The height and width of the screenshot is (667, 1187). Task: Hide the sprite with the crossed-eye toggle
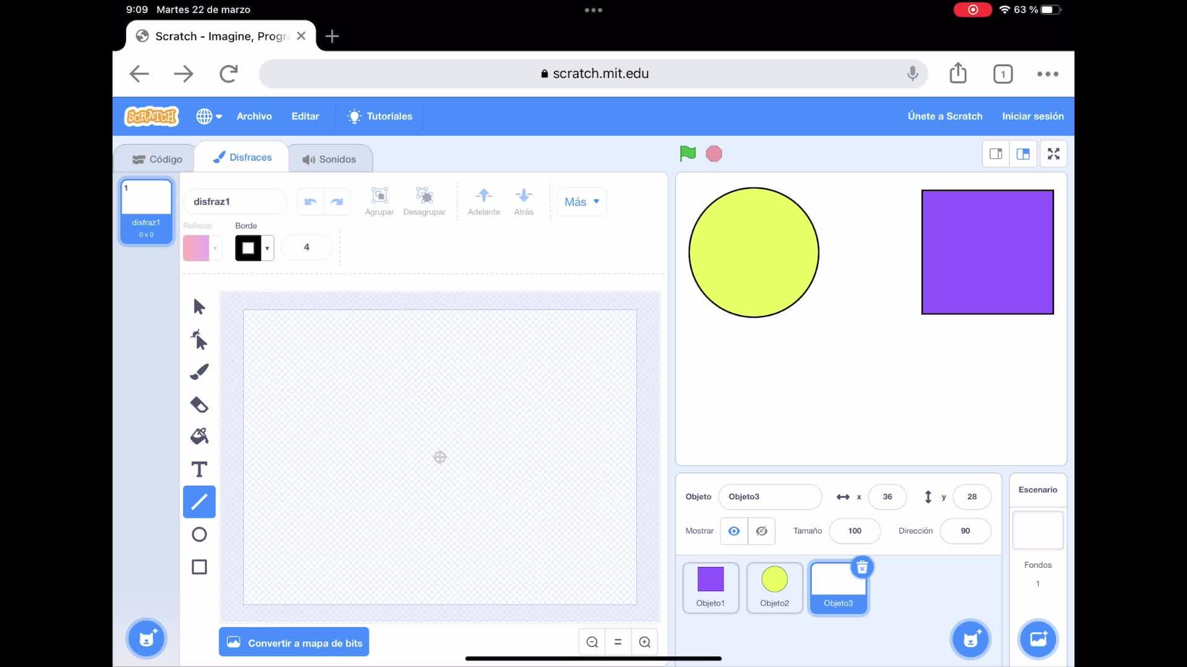(762, 531)
